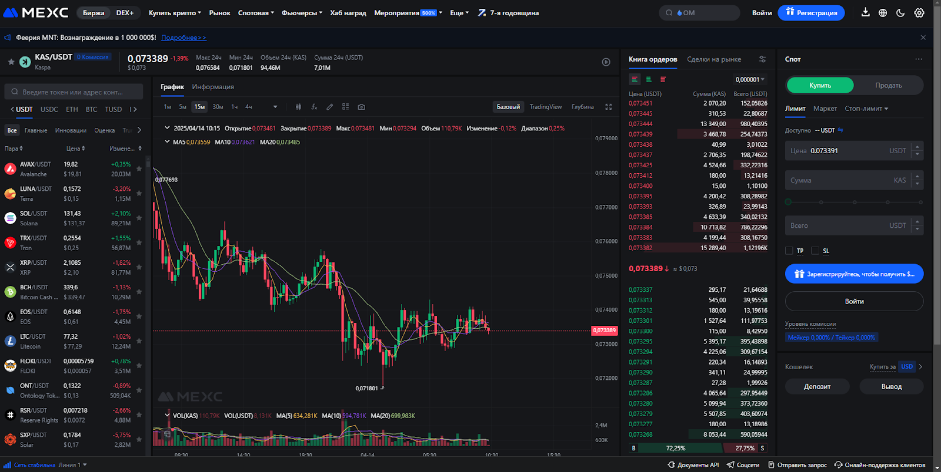Switch to the Продать sell toggle
The image size is (941, 472).
(888, 85)
